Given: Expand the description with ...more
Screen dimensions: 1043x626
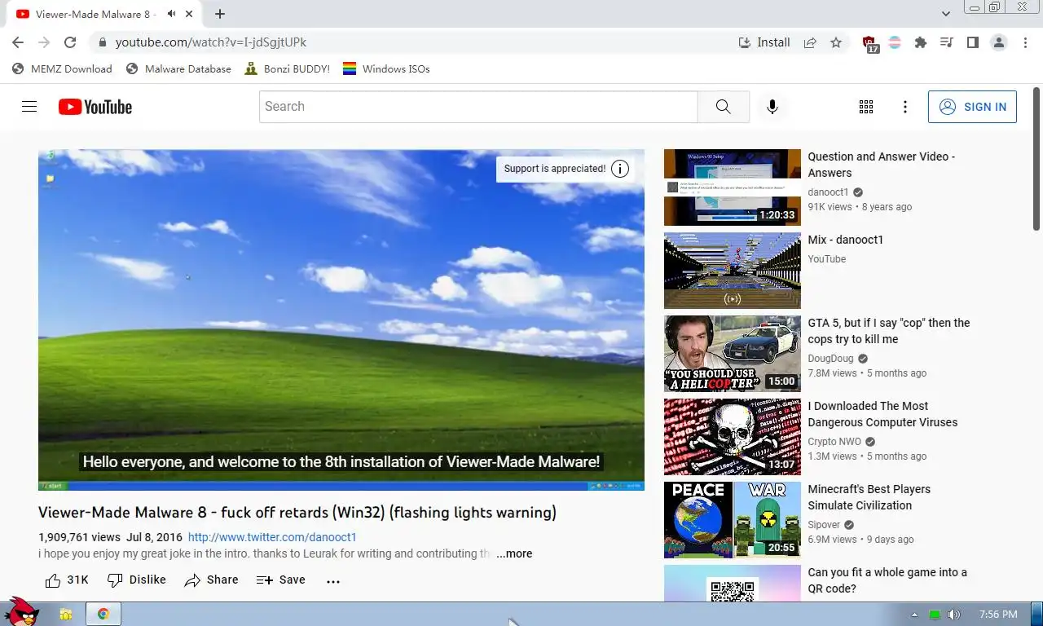Looking at the screenshot, I should (x=514, y=553).
